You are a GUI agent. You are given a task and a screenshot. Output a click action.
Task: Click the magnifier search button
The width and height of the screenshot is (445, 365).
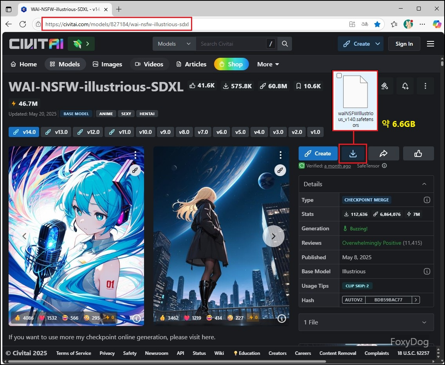click(285, 44)
